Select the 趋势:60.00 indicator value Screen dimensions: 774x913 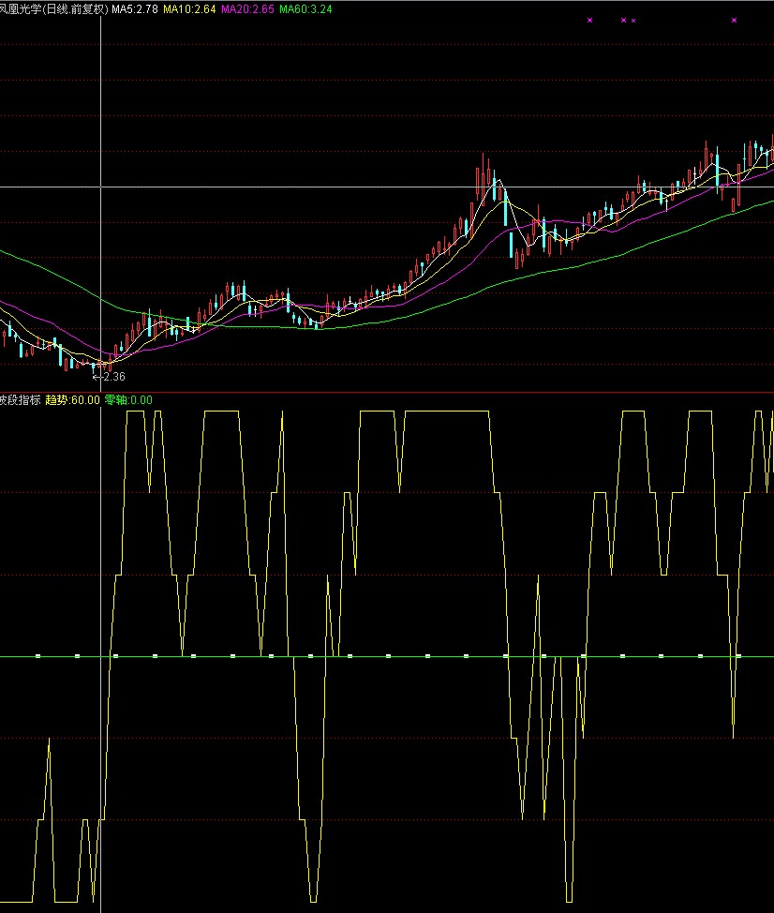coord(73,400)
